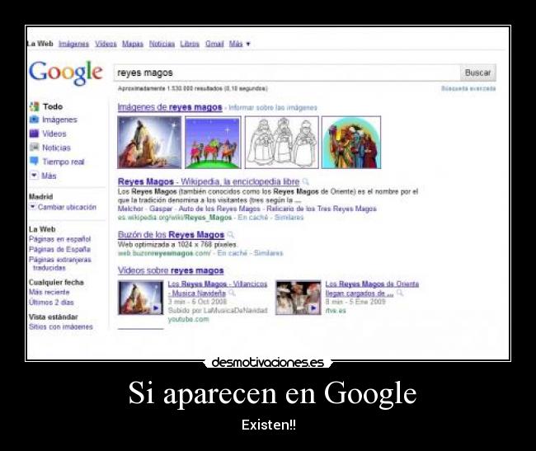Select Tiempo real in left sidebar
Screen dimensions: 536x451
[63, 162]
